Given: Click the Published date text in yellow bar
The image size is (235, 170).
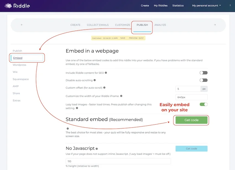Looking at the screenshot, I should point(105,38).
